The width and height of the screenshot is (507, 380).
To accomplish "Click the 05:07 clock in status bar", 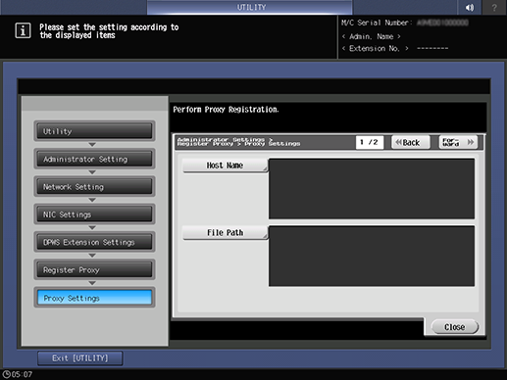I will click(x=18, y=374).
